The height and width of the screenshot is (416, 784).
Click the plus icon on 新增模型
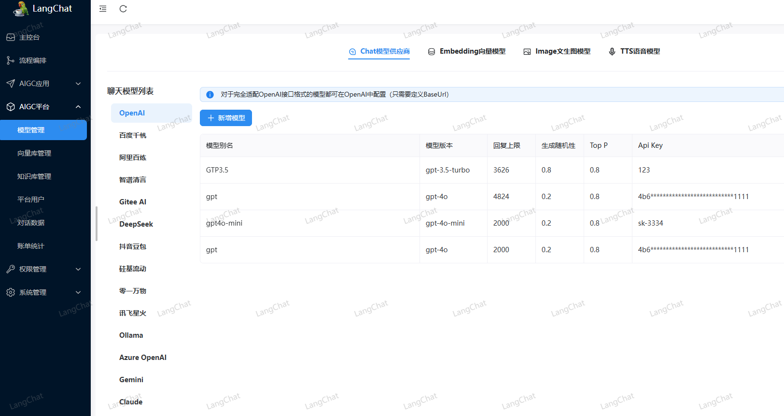point(211,118)
